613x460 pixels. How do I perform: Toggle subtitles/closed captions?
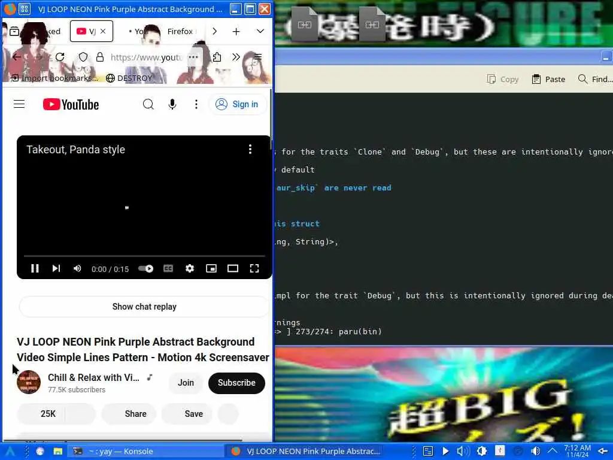(168, 268)
